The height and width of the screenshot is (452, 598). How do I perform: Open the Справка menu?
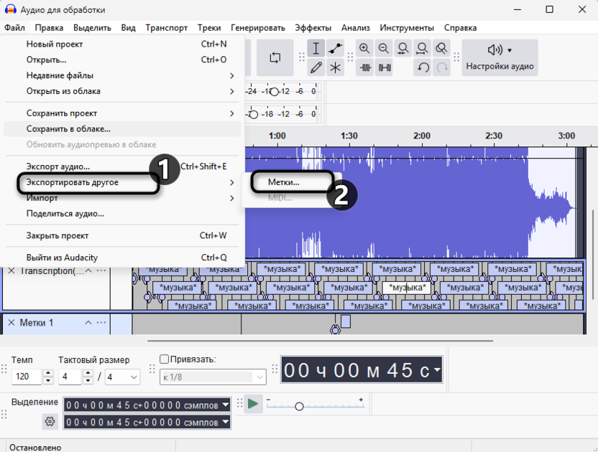click(x=460, y=28)
